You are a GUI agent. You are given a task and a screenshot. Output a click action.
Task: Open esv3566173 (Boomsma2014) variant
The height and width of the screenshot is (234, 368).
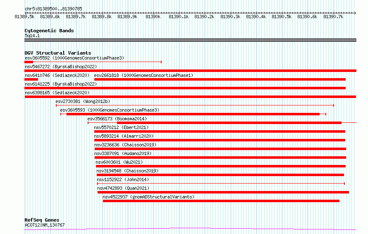point(117,119)
